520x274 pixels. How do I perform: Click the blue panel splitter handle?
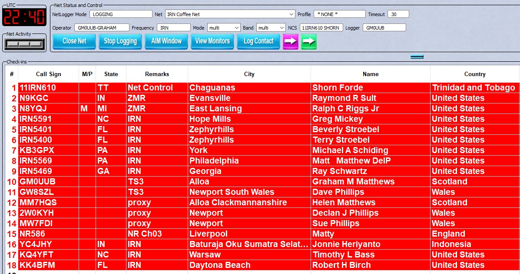[417, 57]
